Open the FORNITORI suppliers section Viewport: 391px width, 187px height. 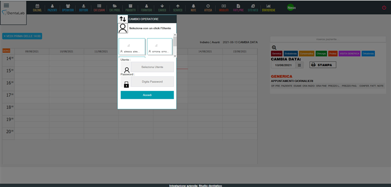pos(146,8)
